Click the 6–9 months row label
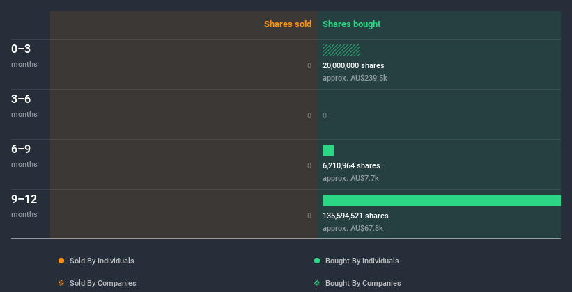This screenshot has height=292, width=572. [x=24, y=156]
